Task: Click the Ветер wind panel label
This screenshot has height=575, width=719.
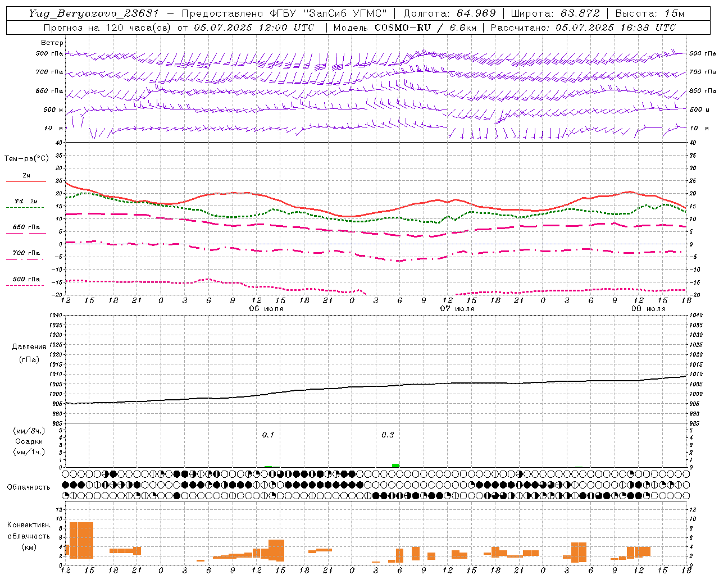Action: pos(52,43)
